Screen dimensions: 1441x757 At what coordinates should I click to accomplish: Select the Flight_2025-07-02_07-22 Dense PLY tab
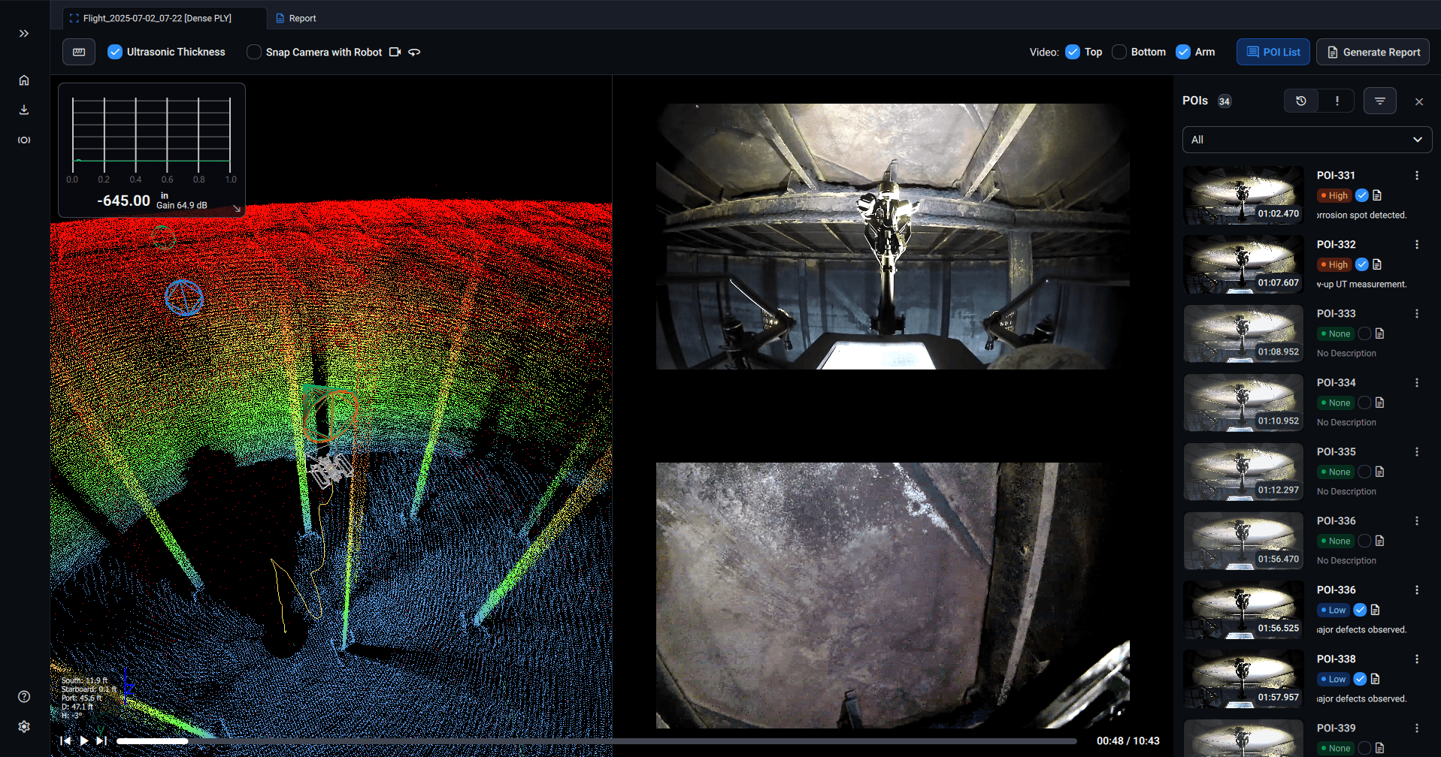[157, 18]
